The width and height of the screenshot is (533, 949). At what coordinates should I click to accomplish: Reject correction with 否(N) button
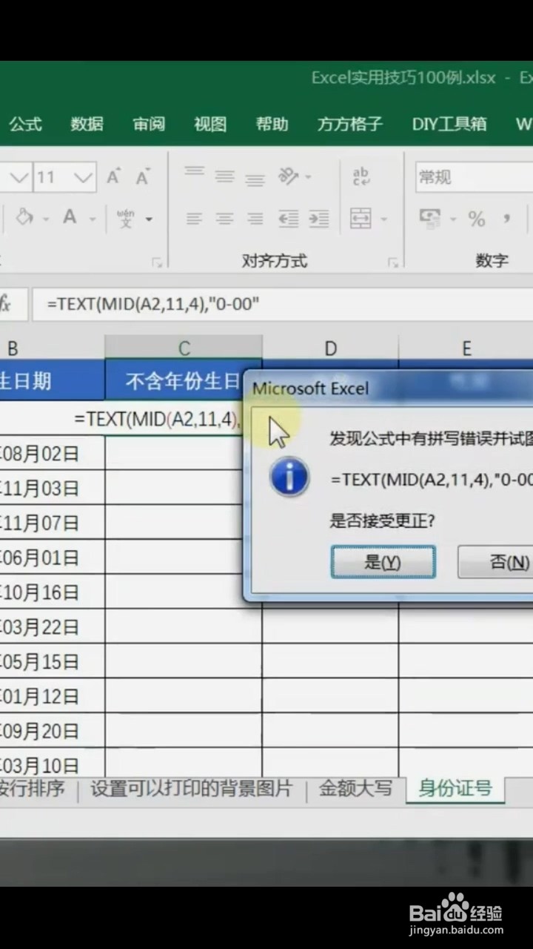[496, 562]
